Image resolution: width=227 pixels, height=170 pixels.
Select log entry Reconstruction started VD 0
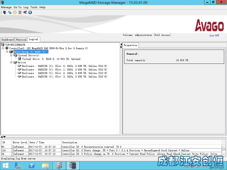[111, 147]
